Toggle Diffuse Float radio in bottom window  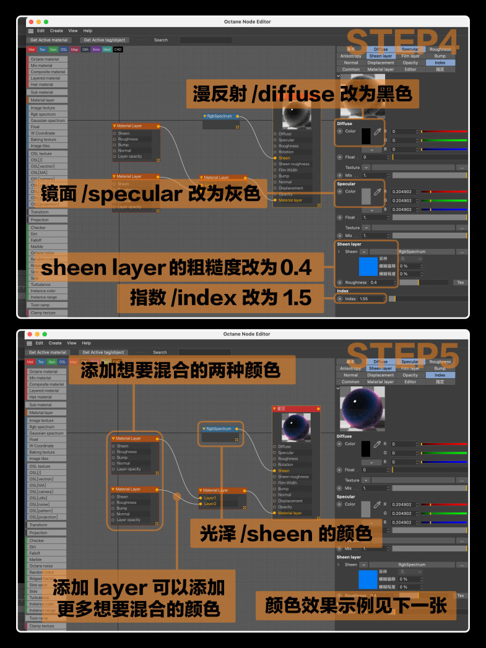pos(340,470)
